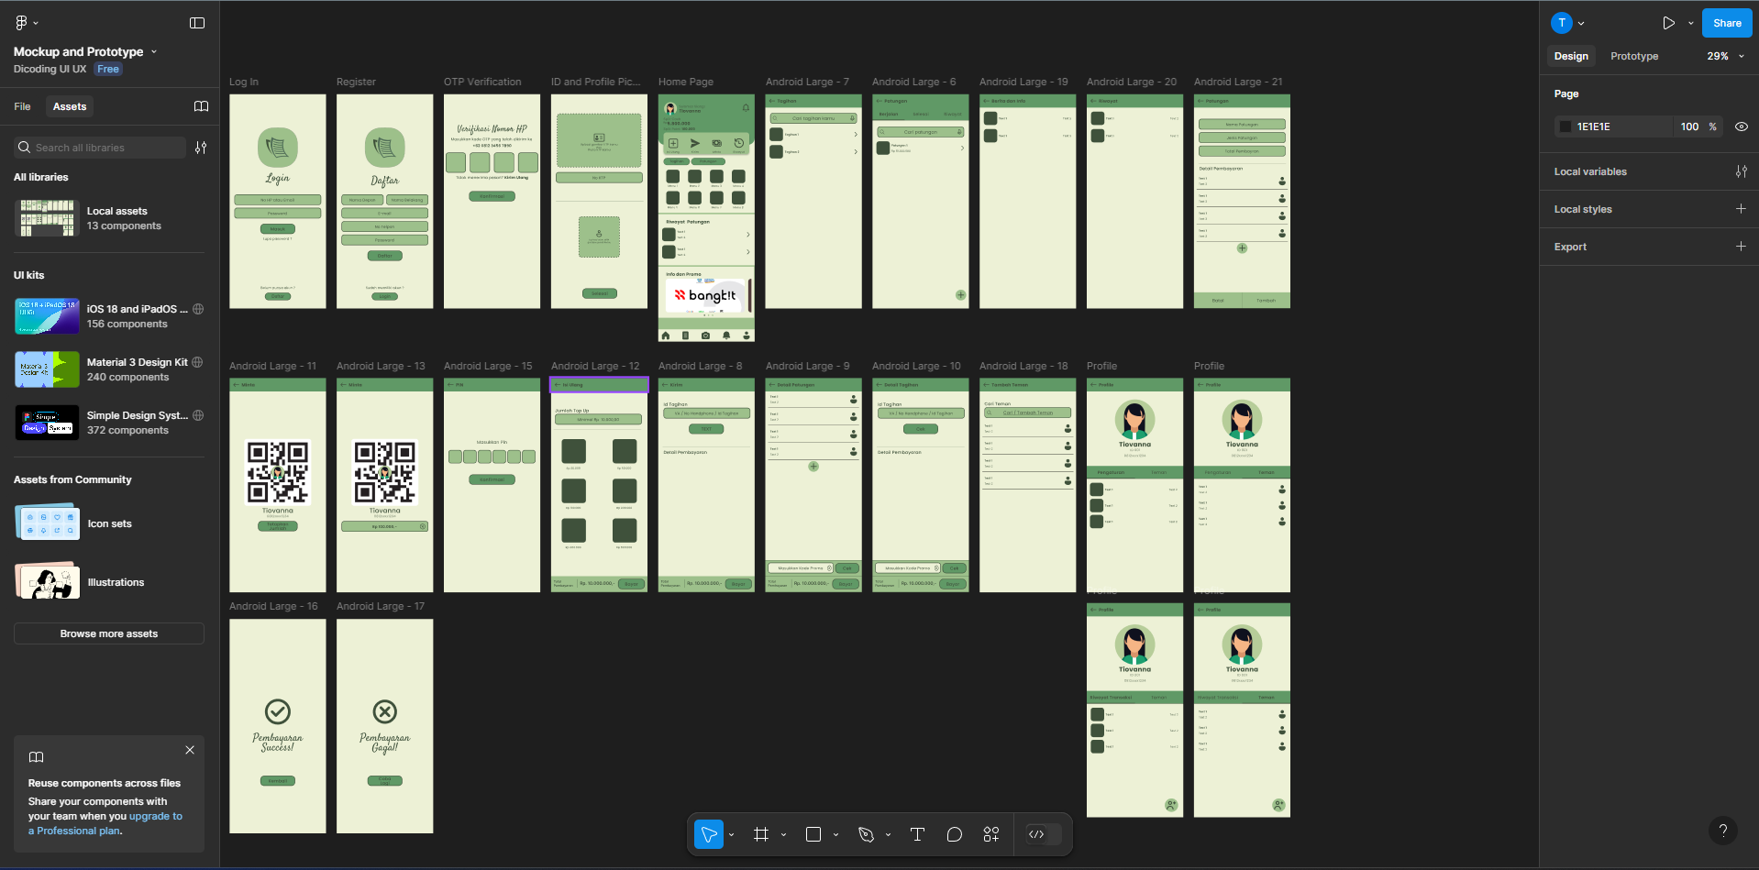Image resolution: width=1759 pixels, height=870 pixels.
Task: Select the Move tool in bottom toolbar
Action: point(708,834)
